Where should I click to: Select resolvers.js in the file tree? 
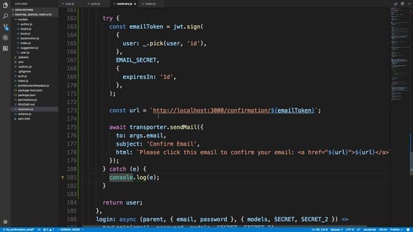(34, 109)
